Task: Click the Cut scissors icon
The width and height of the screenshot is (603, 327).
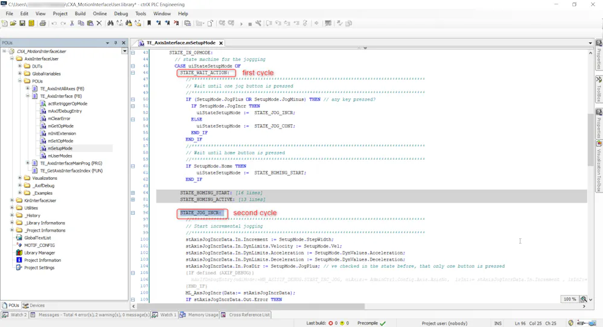Action: point(72,24)
